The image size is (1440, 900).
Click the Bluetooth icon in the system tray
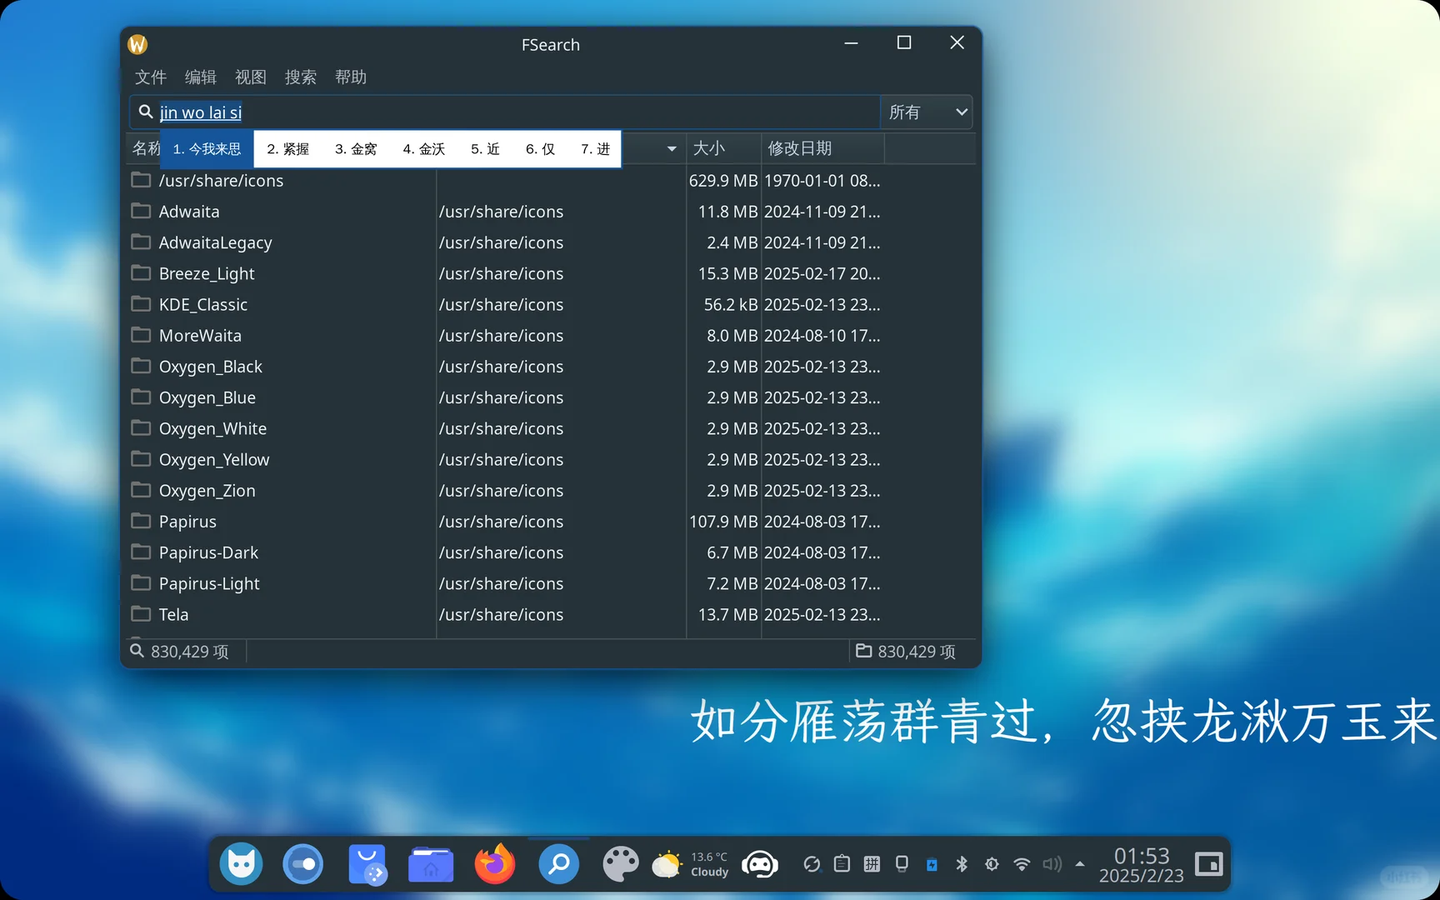pyautogui.click(x=962, y=864)
